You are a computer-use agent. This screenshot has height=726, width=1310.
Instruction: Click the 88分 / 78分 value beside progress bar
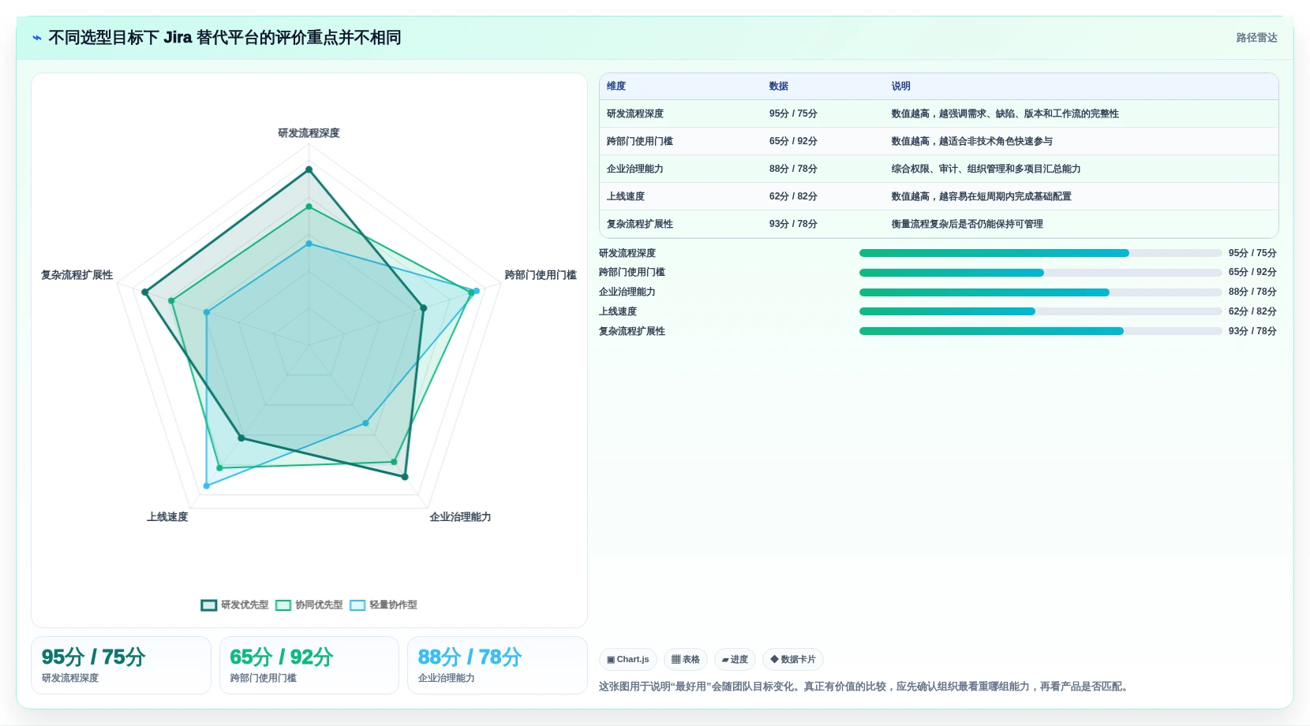pos(1252,292)
